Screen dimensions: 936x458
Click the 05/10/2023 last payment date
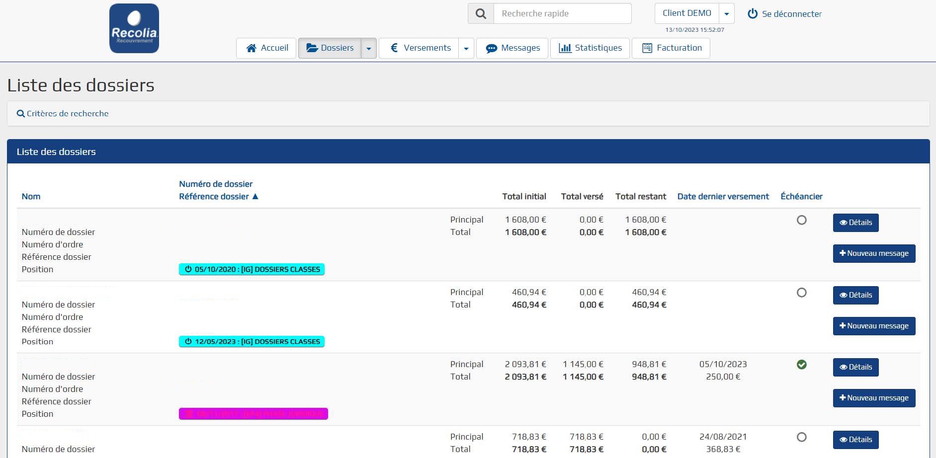(723, 364)
